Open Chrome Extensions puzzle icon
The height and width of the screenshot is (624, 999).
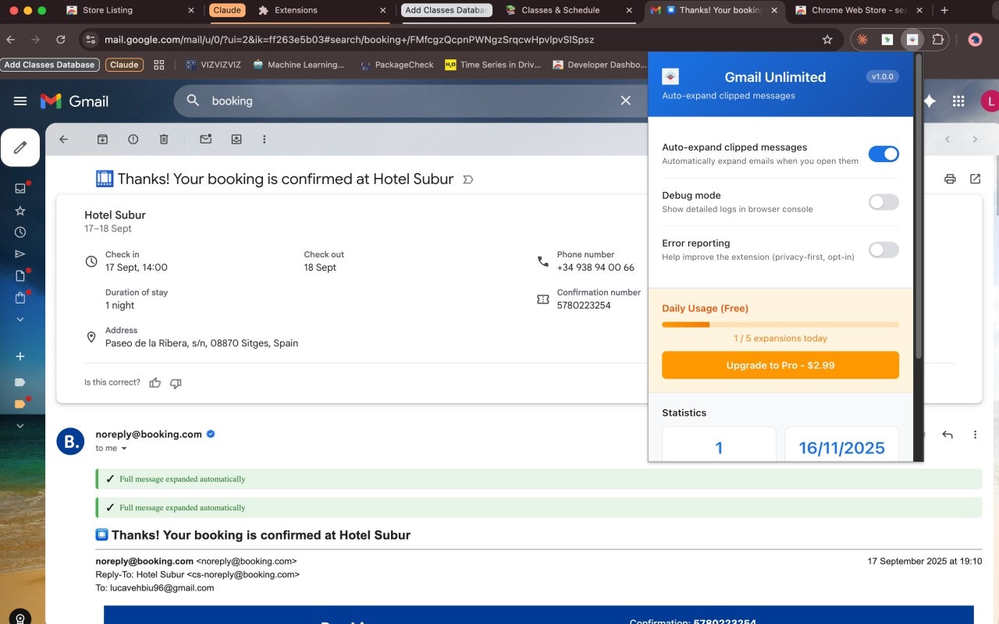tap(937, 39)
